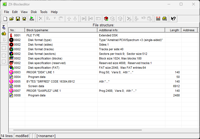The image size is (200, 139).
Task: Select the PROGR "DISK" LINE 1 row
Action: [103, 72]
